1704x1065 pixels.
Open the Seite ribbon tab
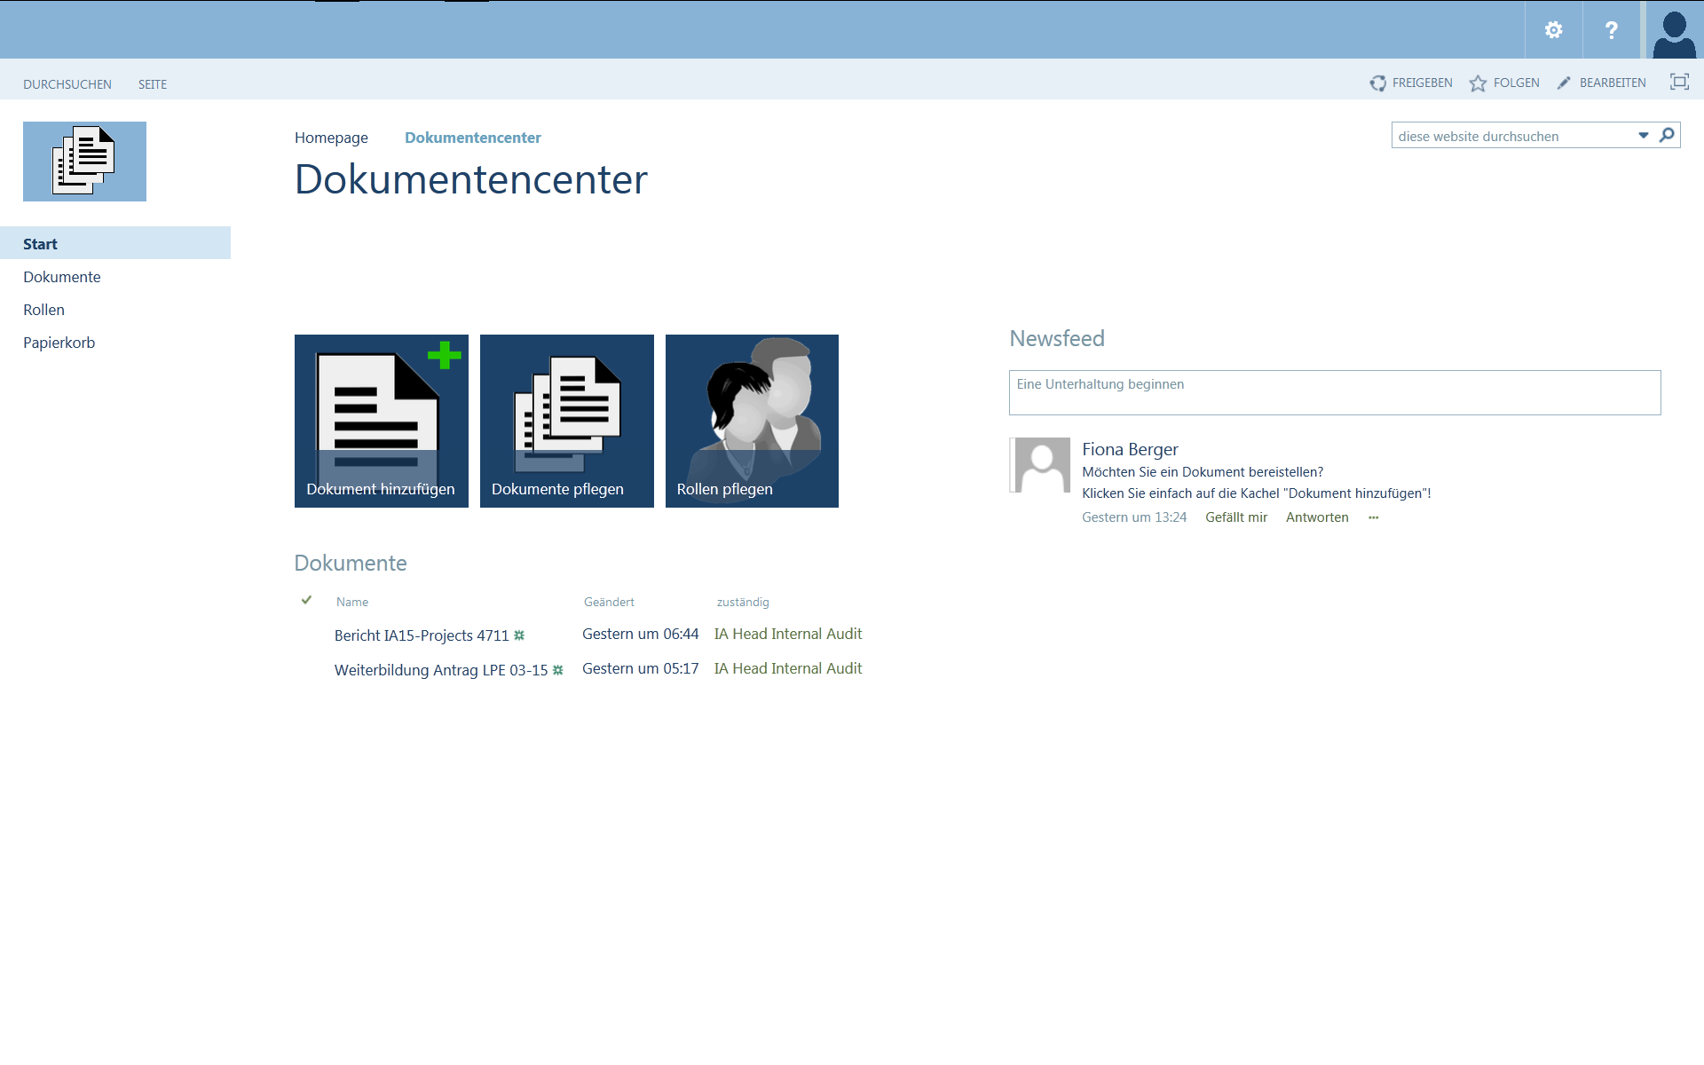(x=153, y=84)
